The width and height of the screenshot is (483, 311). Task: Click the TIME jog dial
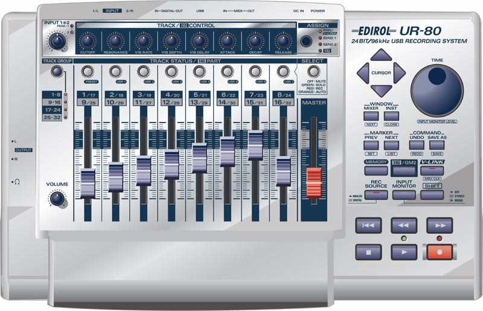[x=437, y=91]
